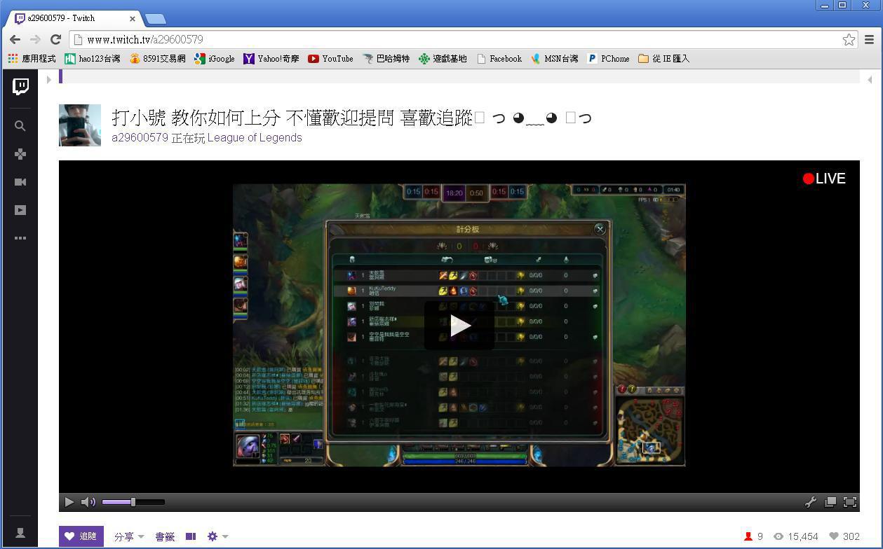Open Facebook bookmark

[499, 59]
